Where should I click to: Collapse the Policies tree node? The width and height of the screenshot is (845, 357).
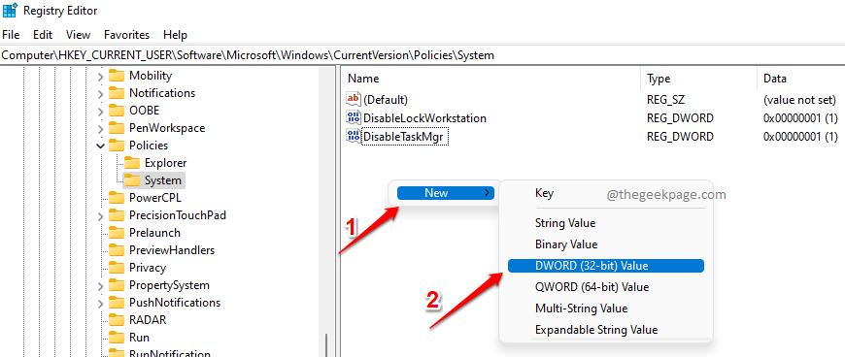point(100,146)
